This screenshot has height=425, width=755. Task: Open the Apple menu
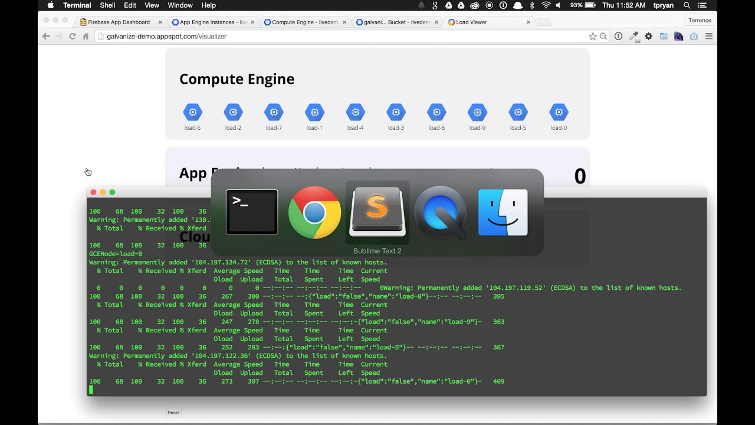point(50,5)
